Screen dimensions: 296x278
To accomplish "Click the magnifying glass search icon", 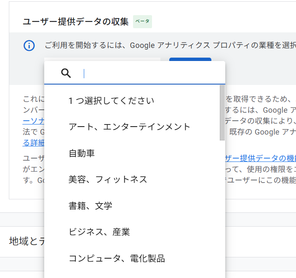I will coord(66,73).
